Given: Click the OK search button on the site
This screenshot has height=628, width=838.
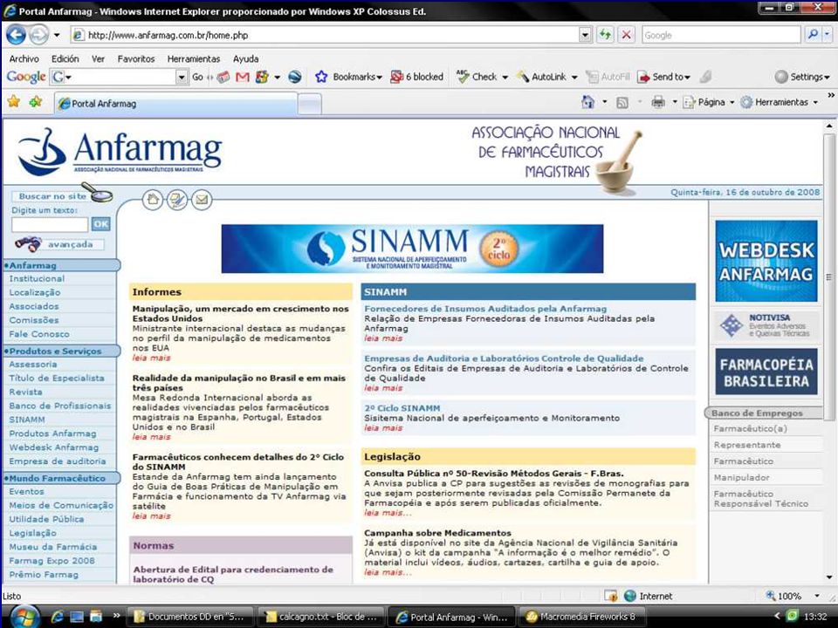Looking at the screenshot, I should click(100, 224).
